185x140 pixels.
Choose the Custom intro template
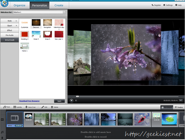pos(24,24)
